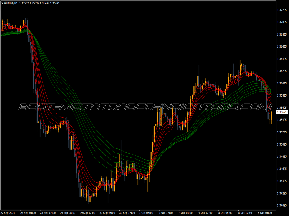Click the 1.36095 price scale label

pos(282,84)
